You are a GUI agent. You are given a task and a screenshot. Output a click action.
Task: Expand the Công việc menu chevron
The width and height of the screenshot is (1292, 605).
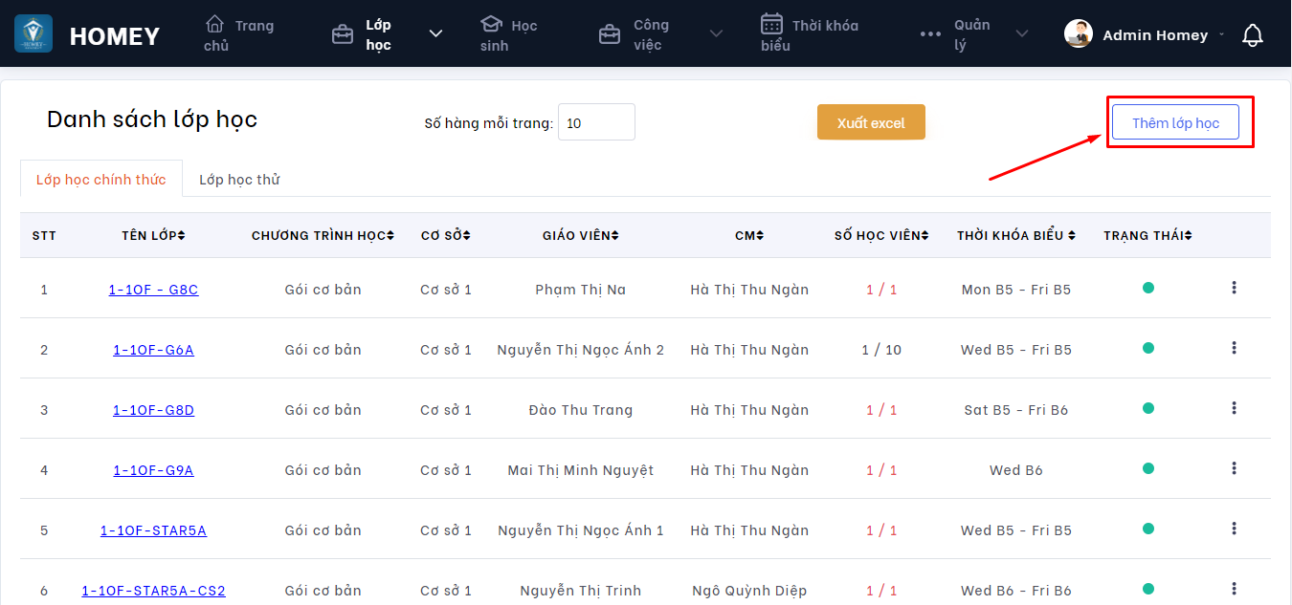pos(716,34)
